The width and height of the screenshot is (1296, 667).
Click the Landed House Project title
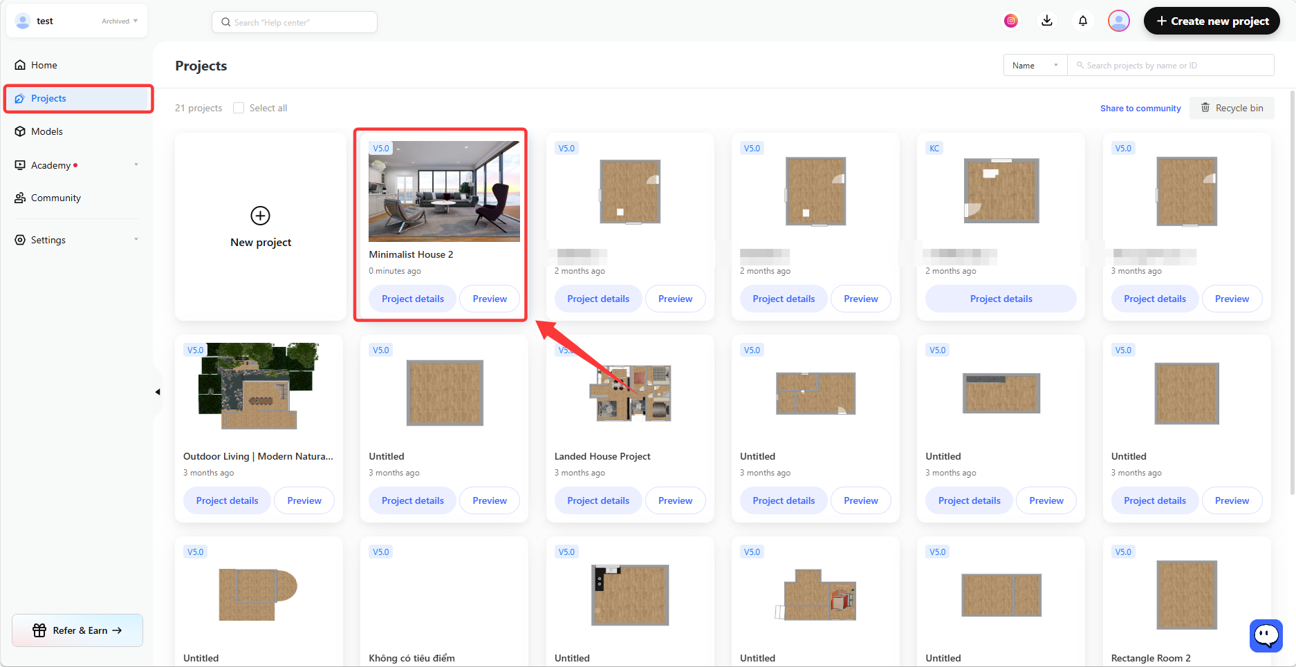tap(602, 456)
